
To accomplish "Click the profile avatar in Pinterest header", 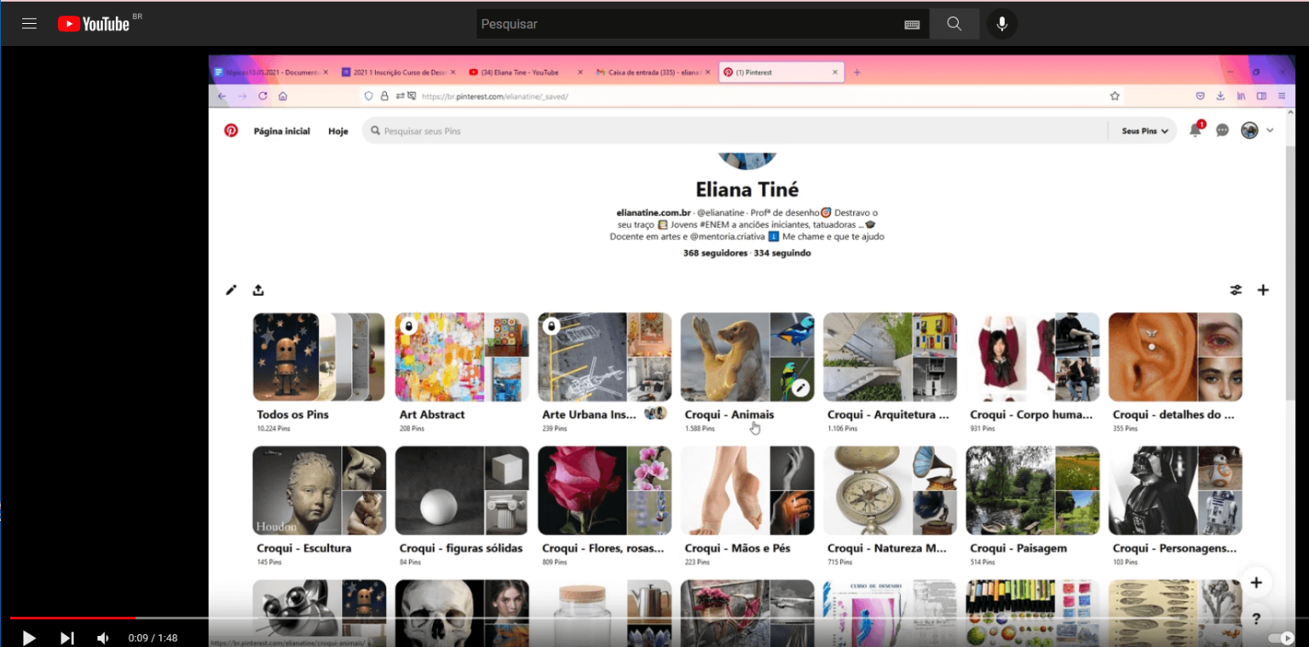I will tap(1249, 130).
